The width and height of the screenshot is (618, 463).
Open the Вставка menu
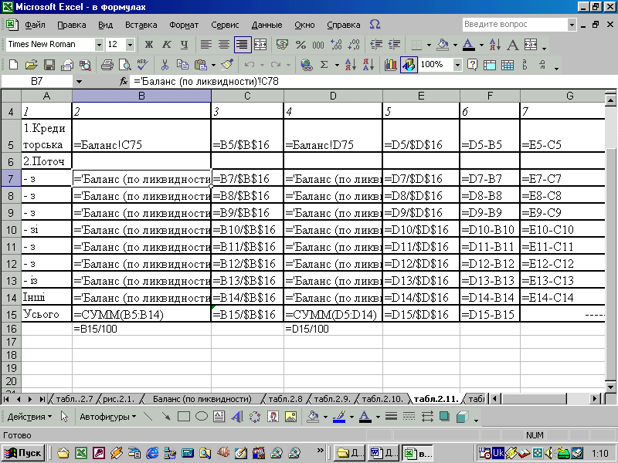tap(141, 25)
